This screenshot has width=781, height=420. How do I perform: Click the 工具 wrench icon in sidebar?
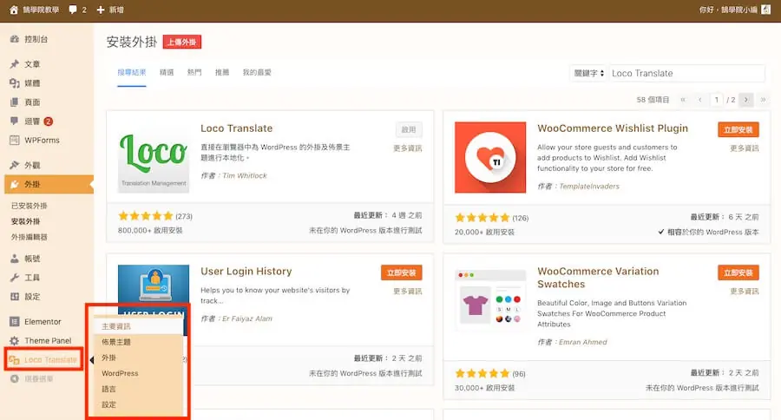pos(15,278)
